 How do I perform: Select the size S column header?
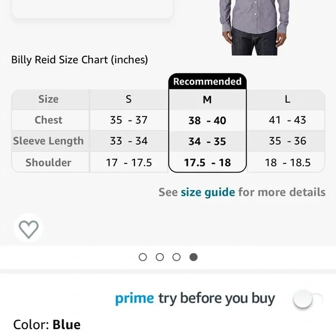tap(129, 100)
